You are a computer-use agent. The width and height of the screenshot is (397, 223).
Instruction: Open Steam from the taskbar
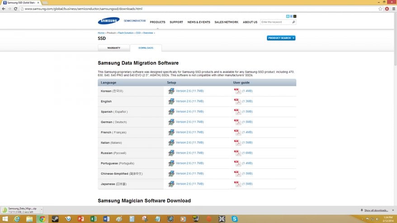point(55,218)
